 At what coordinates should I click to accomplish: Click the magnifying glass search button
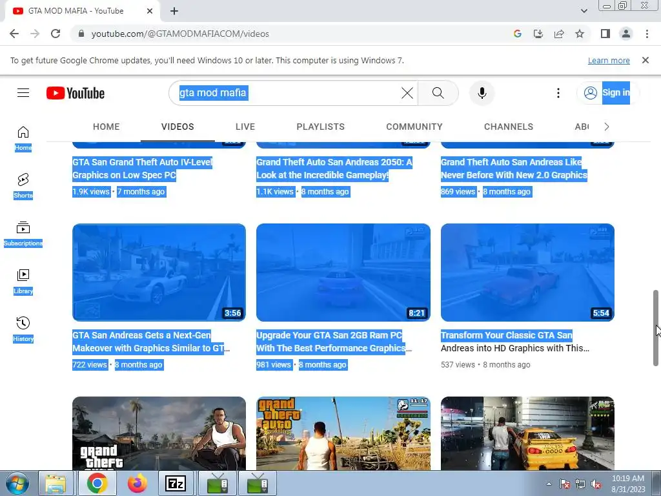438,93
